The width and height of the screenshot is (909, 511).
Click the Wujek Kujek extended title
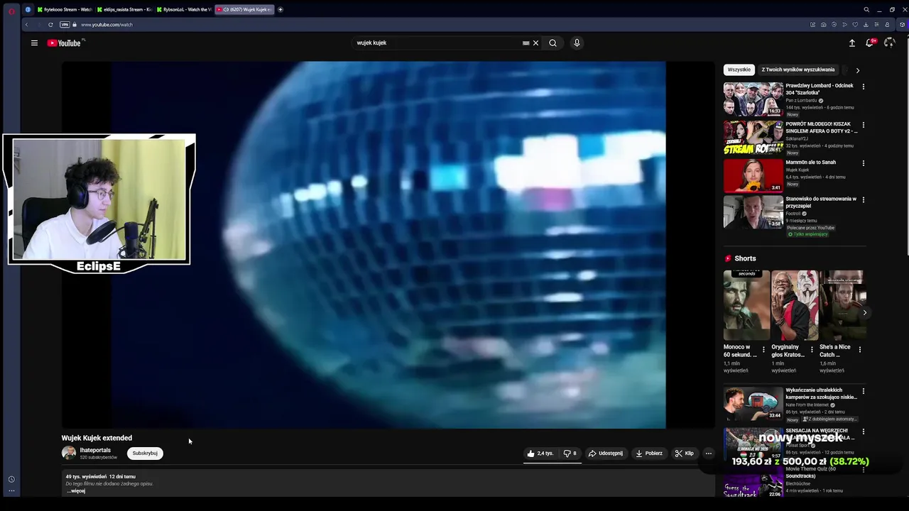tap(97, 438)
